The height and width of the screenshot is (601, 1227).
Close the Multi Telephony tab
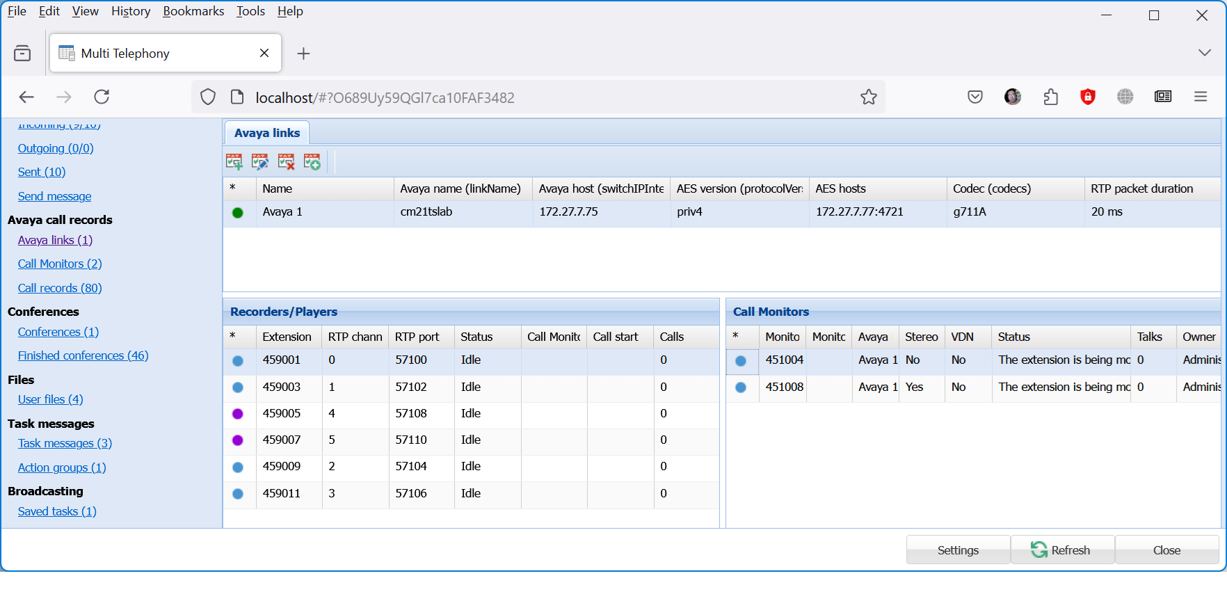264,53
